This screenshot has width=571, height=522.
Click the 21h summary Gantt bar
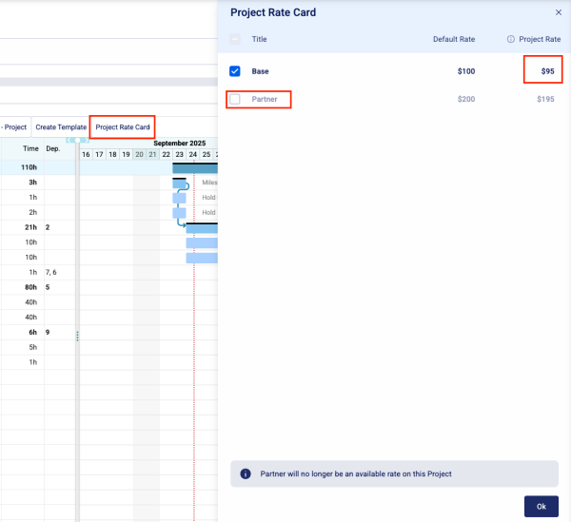coord(201,228)
